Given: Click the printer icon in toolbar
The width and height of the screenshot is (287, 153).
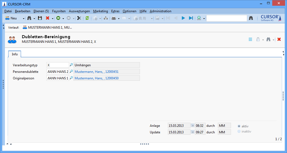Looking at the screenshot, I should coord(114,18).
